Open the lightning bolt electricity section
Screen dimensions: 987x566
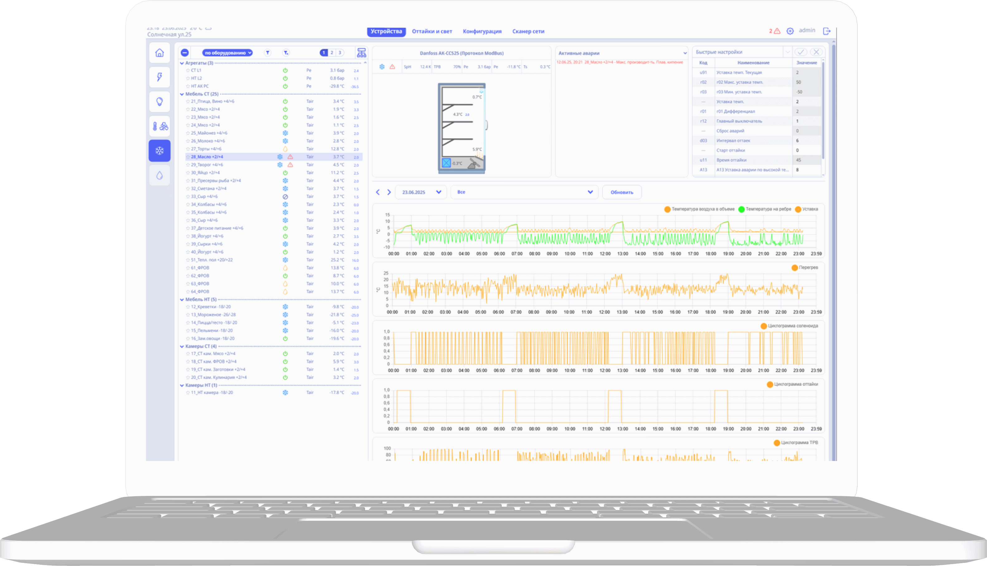pyautogui.click(x=160, y=77)
